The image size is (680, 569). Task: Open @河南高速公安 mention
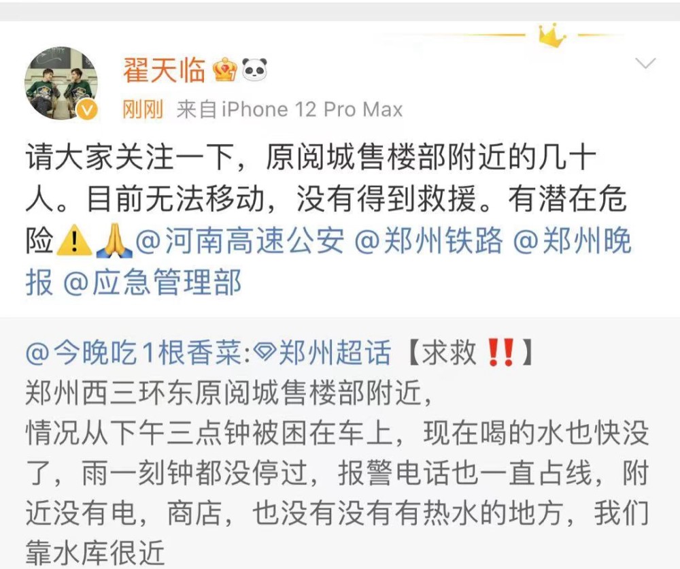pos(240,240)
